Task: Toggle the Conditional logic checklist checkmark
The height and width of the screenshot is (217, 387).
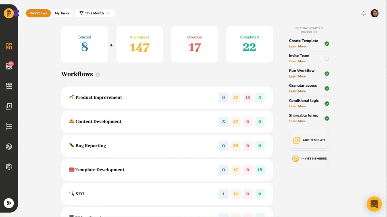Action: (327, 104)
